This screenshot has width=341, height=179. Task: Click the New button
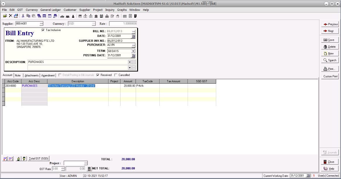click(x=330, y=53)
